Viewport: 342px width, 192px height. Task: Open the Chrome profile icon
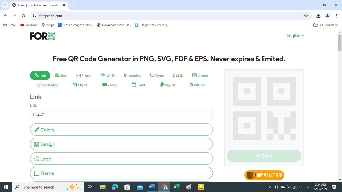click(327, 16)
